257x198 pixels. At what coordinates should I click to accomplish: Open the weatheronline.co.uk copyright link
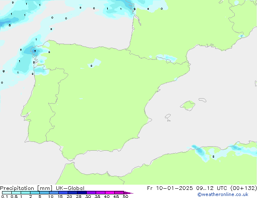coord(223,194)
